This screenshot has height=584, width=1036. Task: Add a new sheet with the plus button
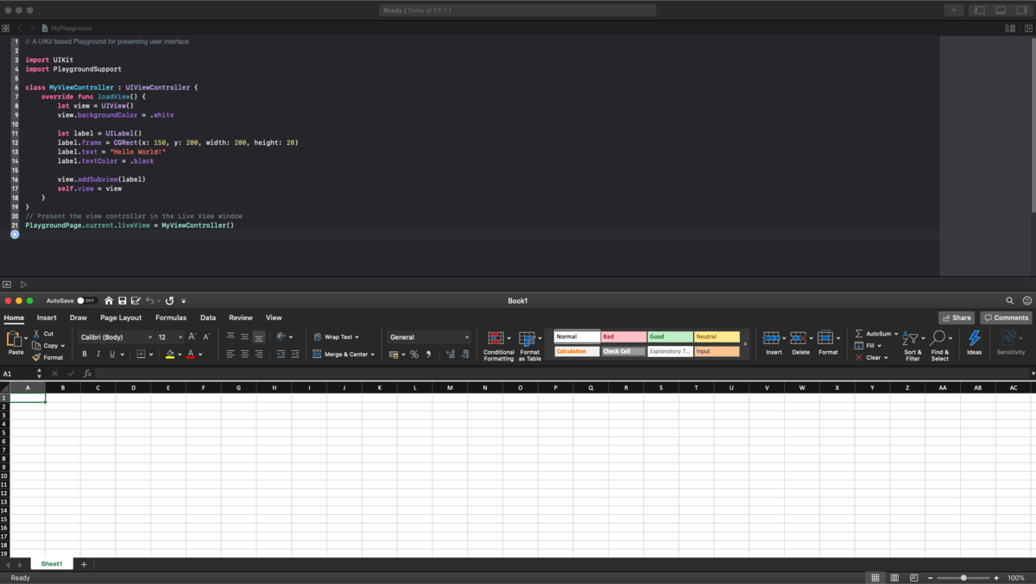click(84, 564)
